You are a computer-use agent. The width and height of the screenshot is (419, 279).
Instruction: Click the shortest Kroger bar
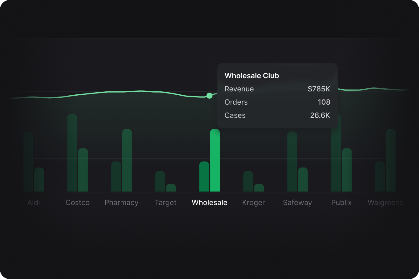tap(259, 188)
